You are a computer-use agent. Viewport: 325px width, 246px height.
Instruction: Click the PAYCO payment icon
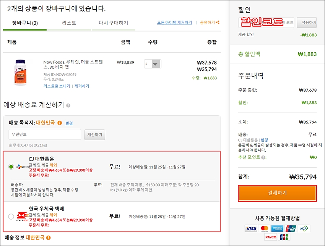pos(271,237)
